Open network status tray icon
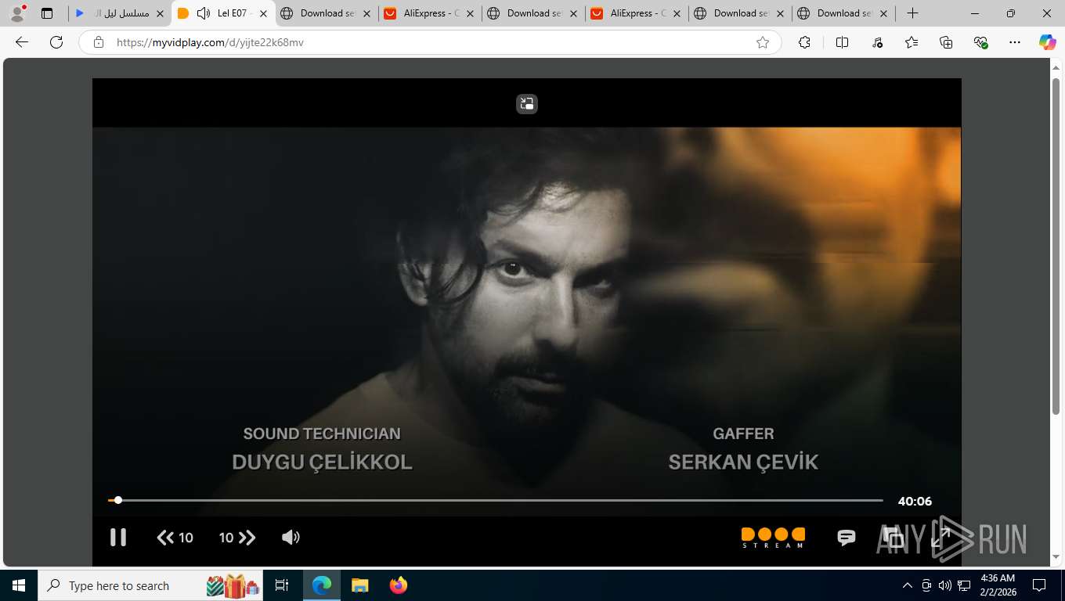This screenshot has width=1065, height=601. (964, 585)
